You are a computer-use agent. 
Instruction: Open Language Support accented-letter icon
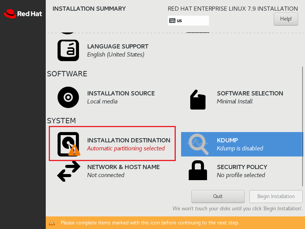pyautogui.click(x=68, y=50)
